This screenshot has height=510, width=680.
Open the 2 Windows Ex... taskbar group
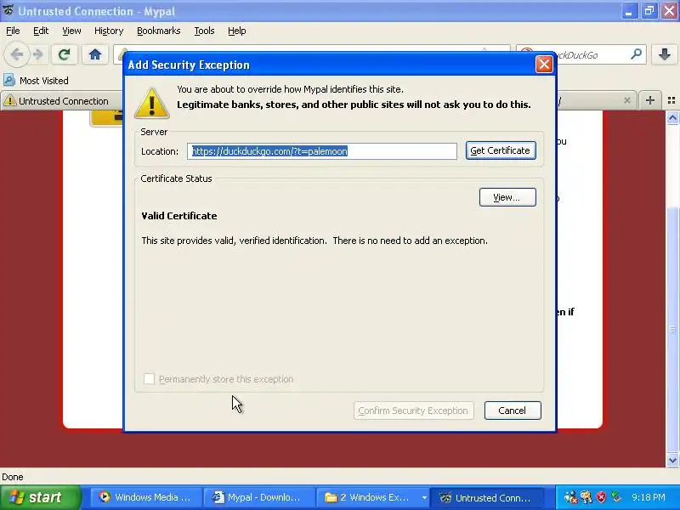coord(373,497)
